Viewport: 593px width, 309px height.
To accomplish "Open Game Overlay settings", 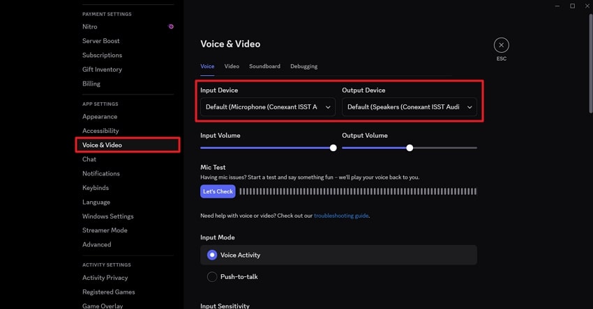I will [103, 306].
